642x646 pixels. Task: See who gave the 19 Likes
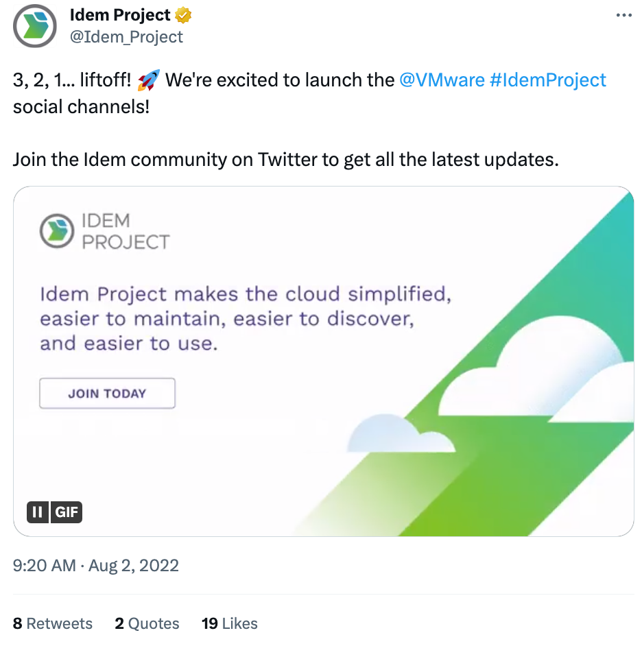230,623
